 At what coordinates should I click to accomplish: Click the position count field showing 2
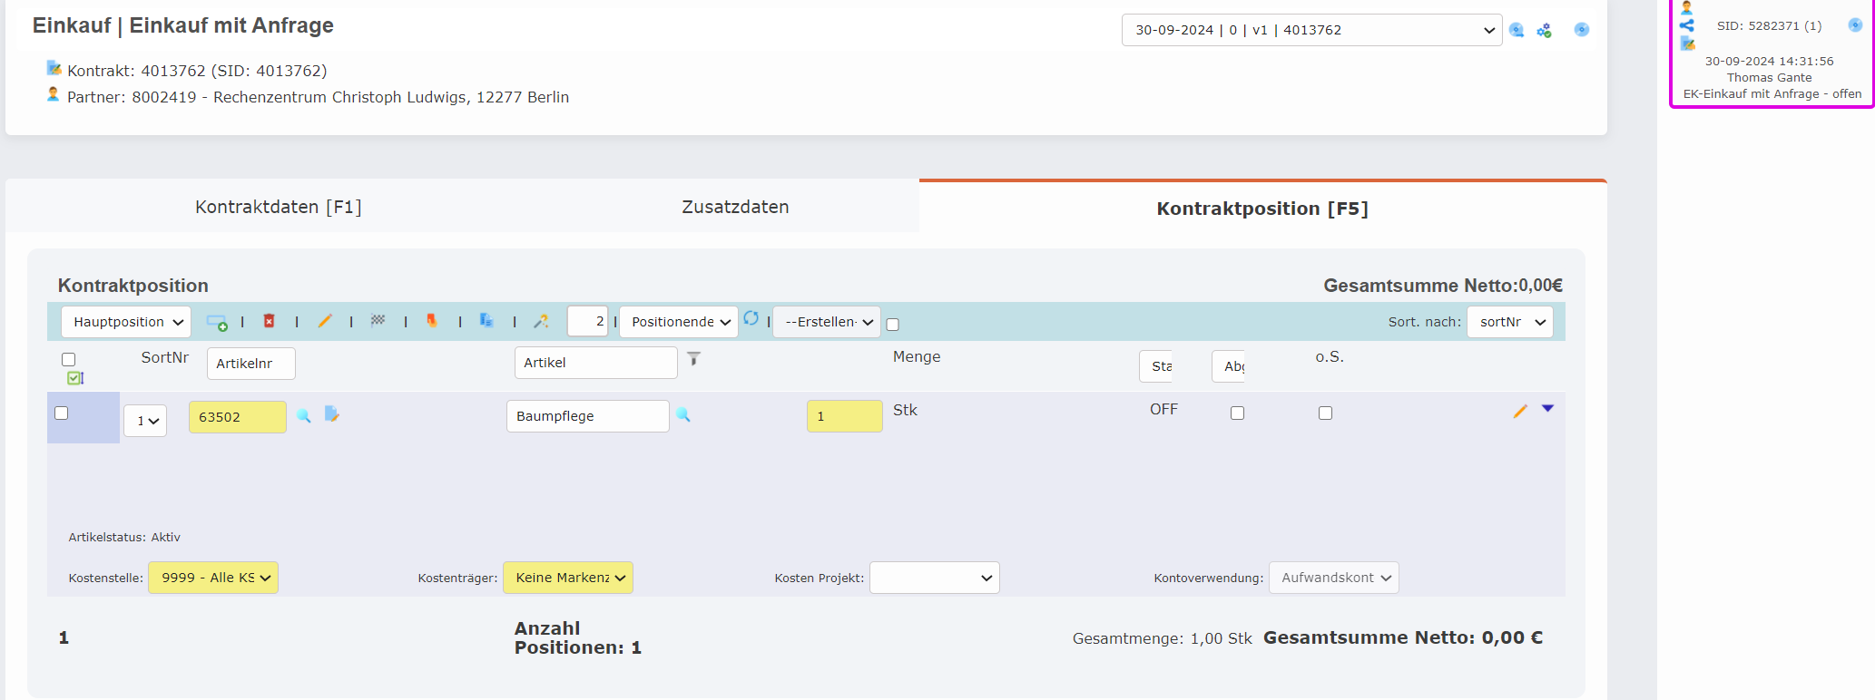click(587, 321)
